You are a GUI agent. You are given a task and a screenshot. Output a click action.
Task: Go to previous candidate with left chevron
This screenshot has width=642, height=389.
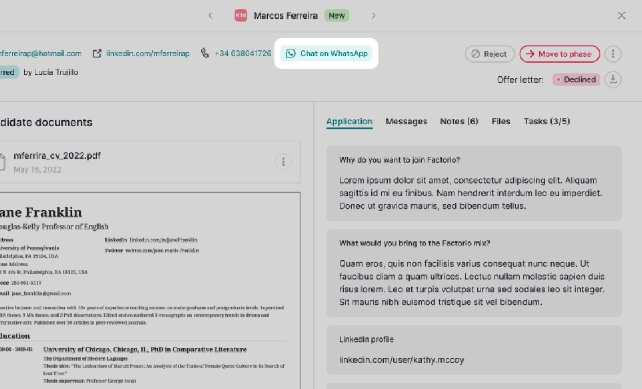(x=210, y=16)
